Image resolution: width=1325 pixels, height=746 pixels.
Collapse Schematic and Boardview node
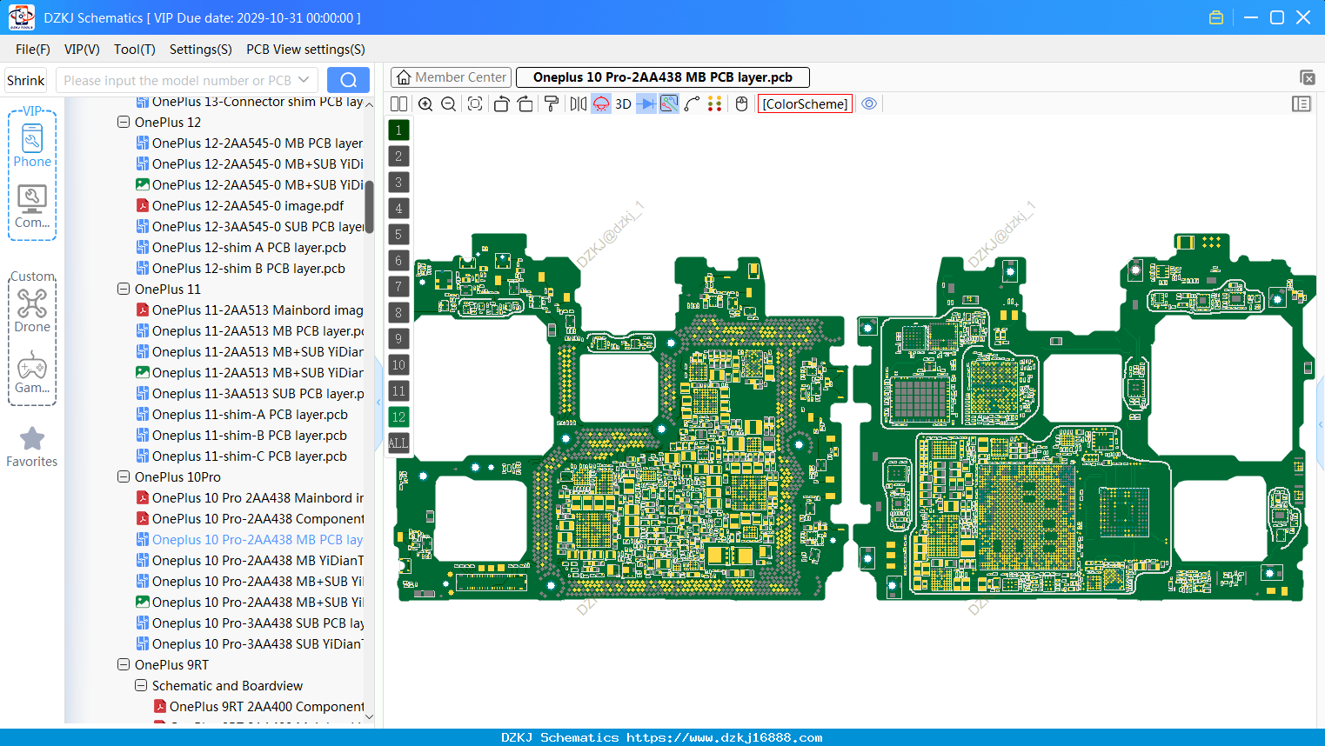[141, 686]
